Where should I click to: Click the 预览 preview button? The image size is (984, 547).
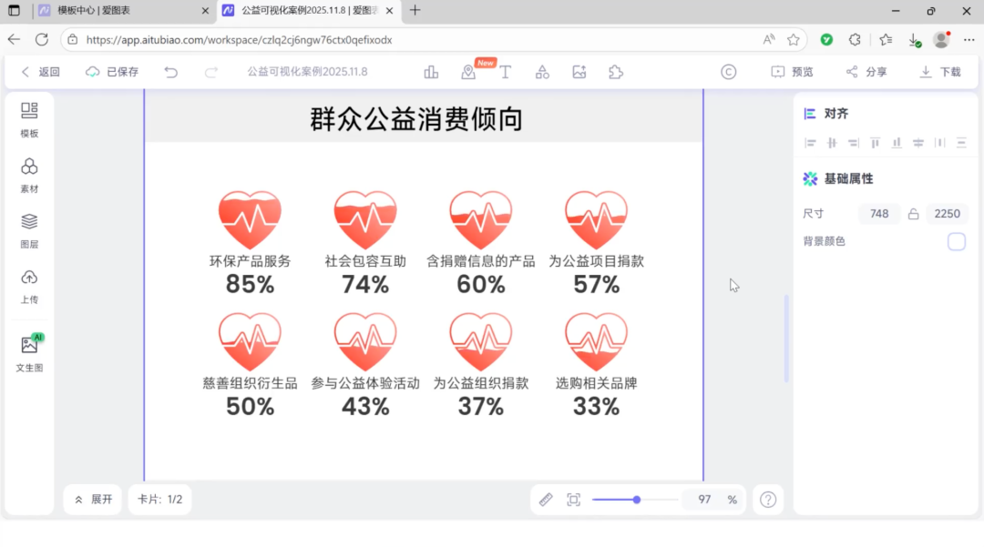pyautogui.click(x=792, y=72)
